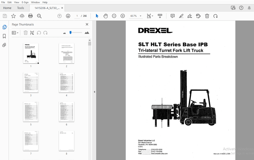Select page 2 thumbnail
Viewport: 254px width, 160px height.
(x=66, y=53)
